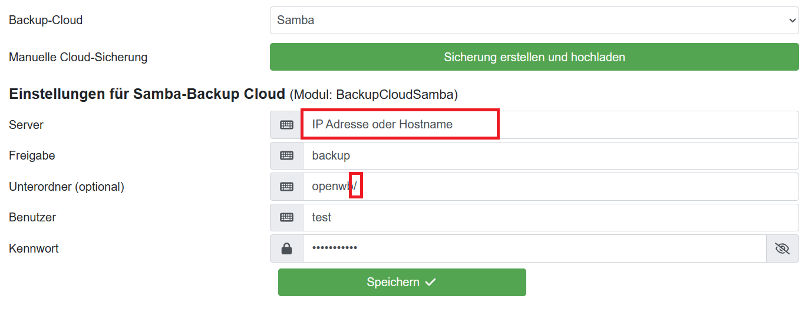Focus the Kennwort password field
Viewport: 805px width, 315px height.
[x=534, y=248]
